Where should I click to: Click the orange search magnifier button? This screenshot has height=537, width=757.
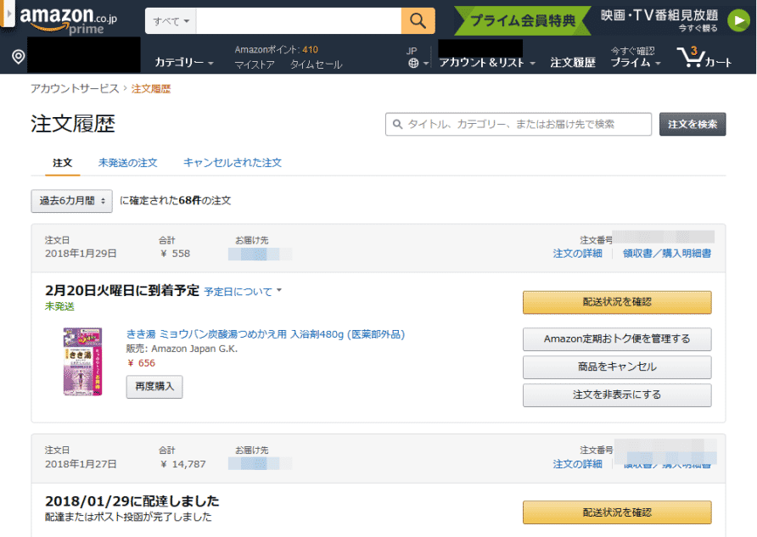[x=418, y=20]
